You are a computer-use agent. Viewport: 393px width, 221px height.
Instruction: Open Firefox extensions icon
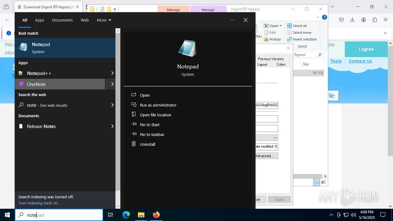tap(375, 20)
